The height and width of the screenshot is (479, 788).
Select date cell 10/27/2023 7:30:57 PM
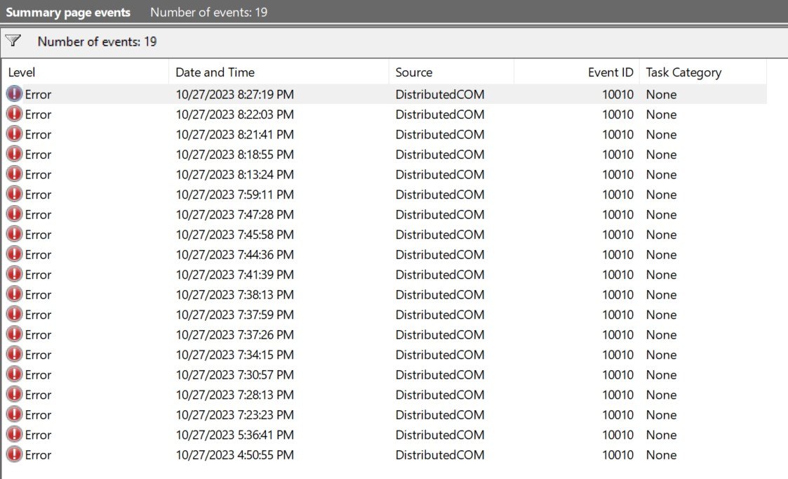[234, 375]
